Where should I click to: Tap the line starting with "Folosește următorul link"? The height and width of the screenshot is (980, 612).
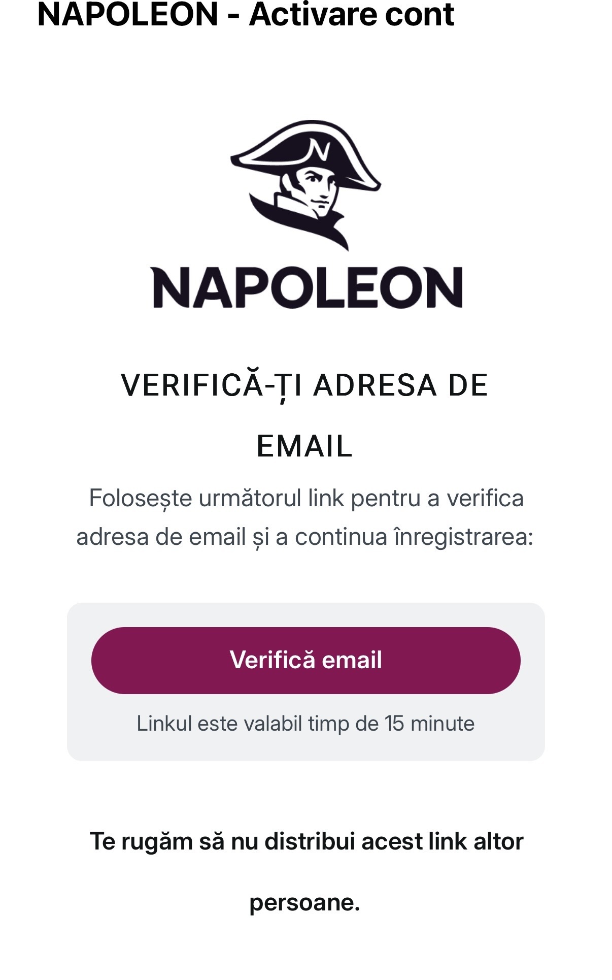pyautogui.click(x=306, y=498)
